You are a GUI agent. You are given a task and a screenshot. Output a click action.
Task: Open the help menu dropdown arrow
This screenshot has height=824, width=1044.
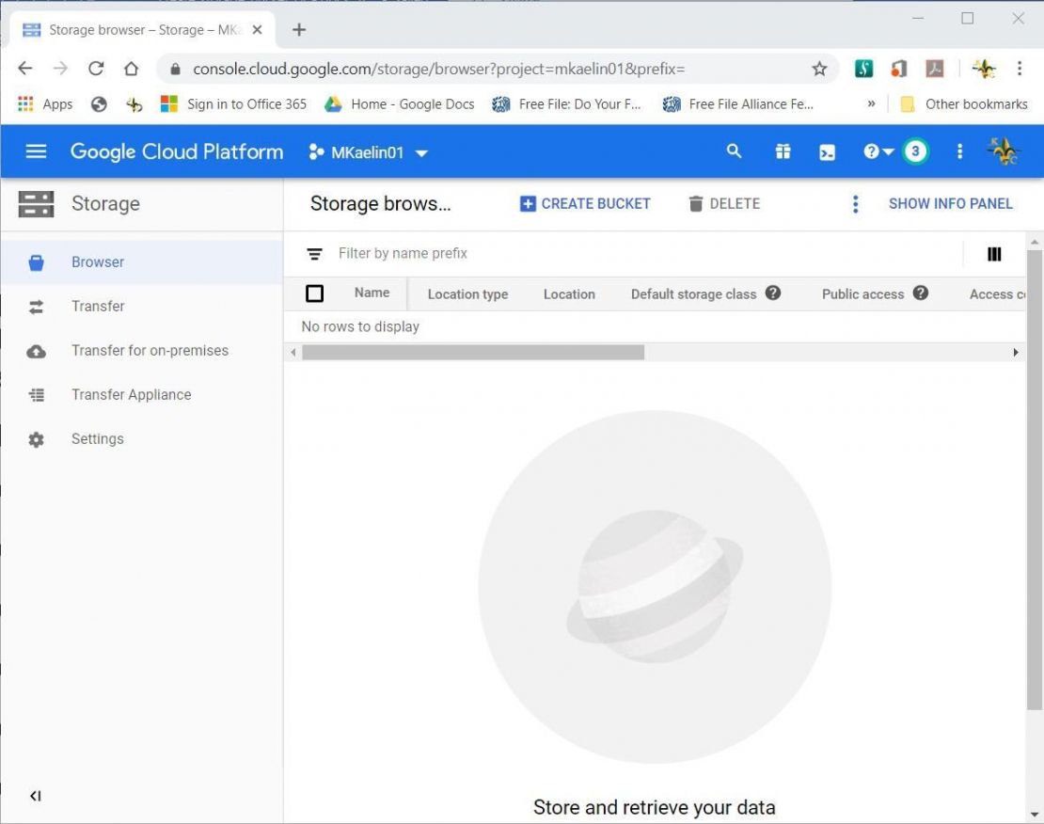coord(888,151)
